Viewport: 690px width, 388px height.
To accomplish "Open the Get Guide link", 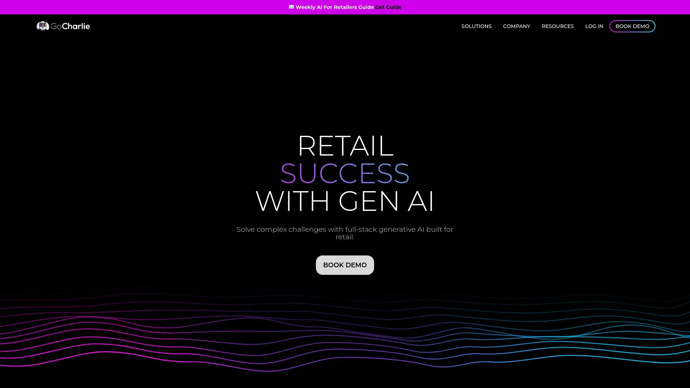I will (x=388, y=7).
